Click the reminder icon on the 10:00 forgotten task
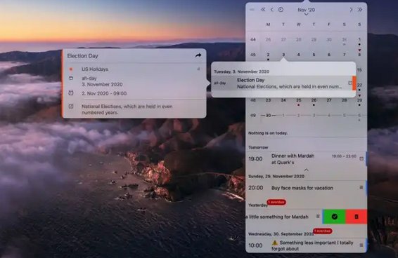Screen dimensions: 398x258 pyautogui.click(x=361, y=245)
